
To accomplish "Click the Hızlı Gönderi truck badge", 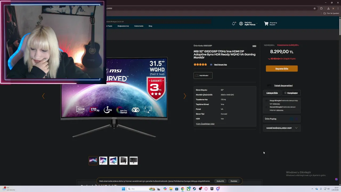I will tap(203, 75).
